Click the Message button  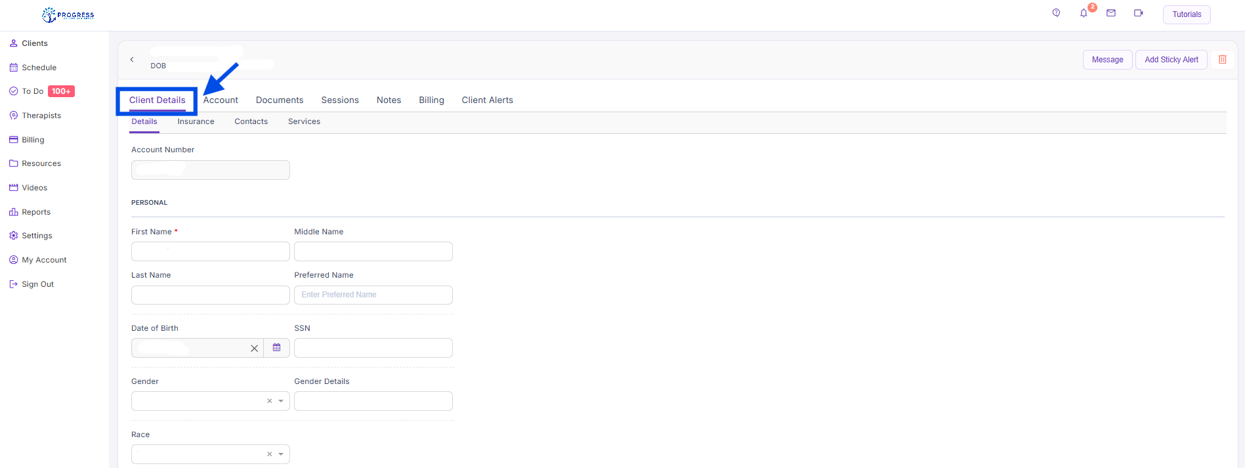[x=1107, y=60]
